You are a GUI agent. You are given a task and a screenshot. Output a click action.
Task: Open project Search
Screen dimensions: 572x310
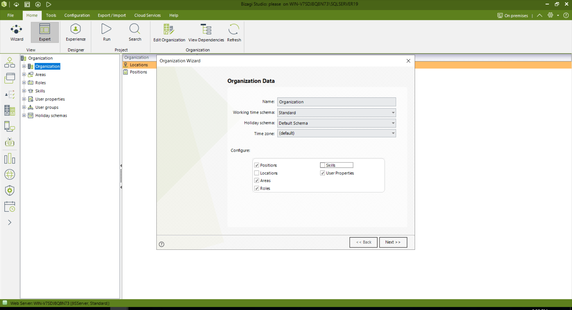pyautogui.click(x=135, y=32)
